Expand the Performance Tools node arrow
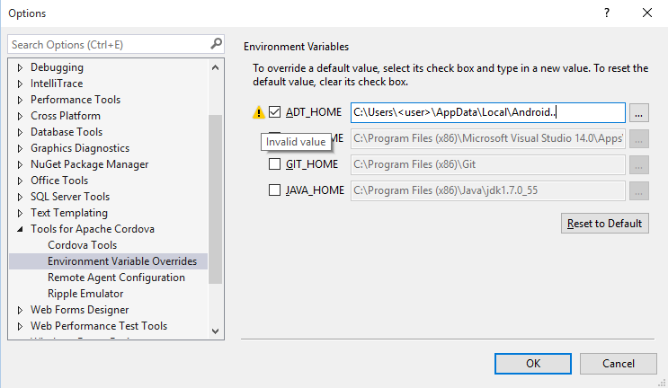Screen dimensions: 668x388 point(20,100)
